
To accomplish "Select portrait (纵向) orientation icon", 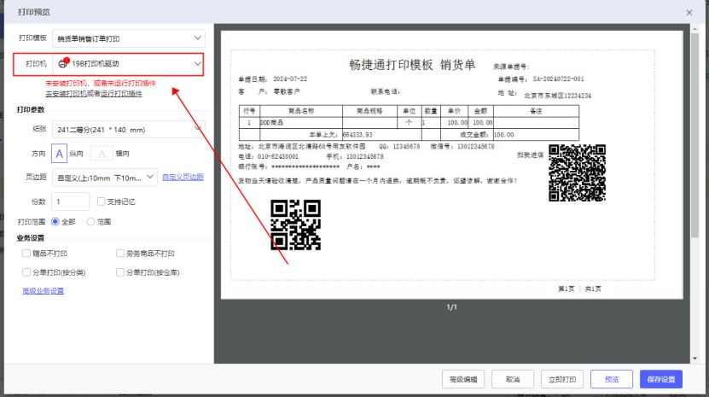I will click(60, 153).
